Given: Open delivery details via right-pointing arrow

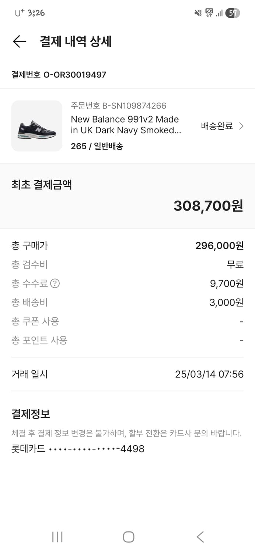Looking at the screenshot, I should tap(242, 126).
